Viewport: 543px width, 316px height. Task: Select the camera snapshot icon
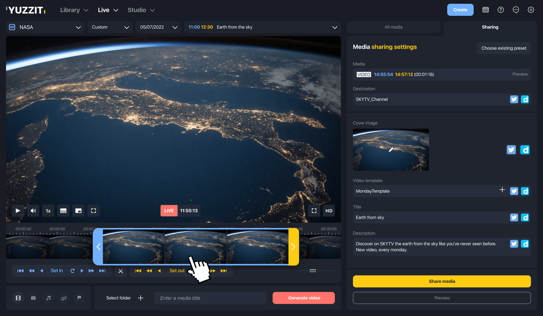pos(33,297)
